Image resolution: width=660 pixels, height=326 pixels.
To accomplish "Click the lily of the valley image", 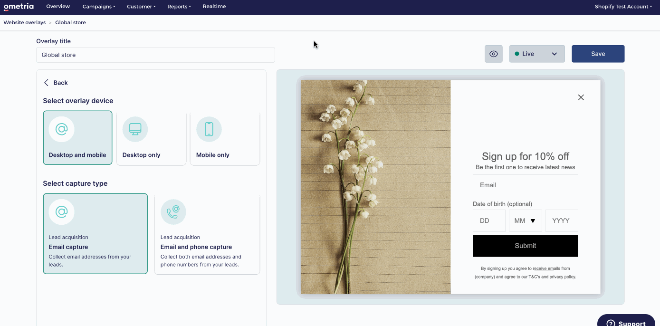I will 376,187.
